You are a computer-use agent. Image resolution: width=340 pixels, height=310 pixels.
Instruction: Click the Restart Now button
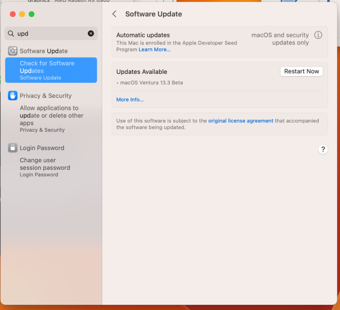301,71
